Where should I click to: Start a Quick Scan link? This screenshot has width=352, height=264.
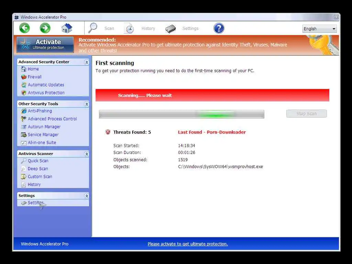(x=38, y=161)
